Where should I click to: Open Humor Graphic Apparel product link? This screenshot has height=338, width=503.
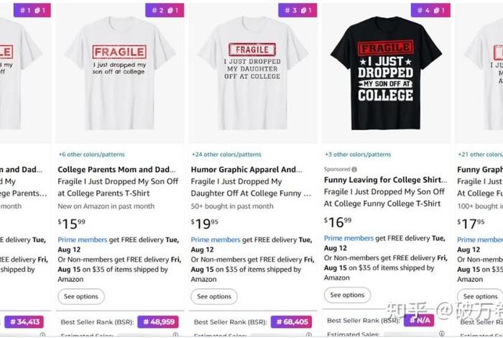point(246,170)
